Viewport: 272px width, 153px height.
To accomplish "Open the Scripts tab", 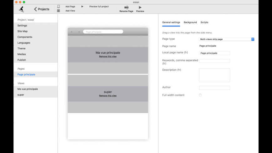I will [204, 22].
